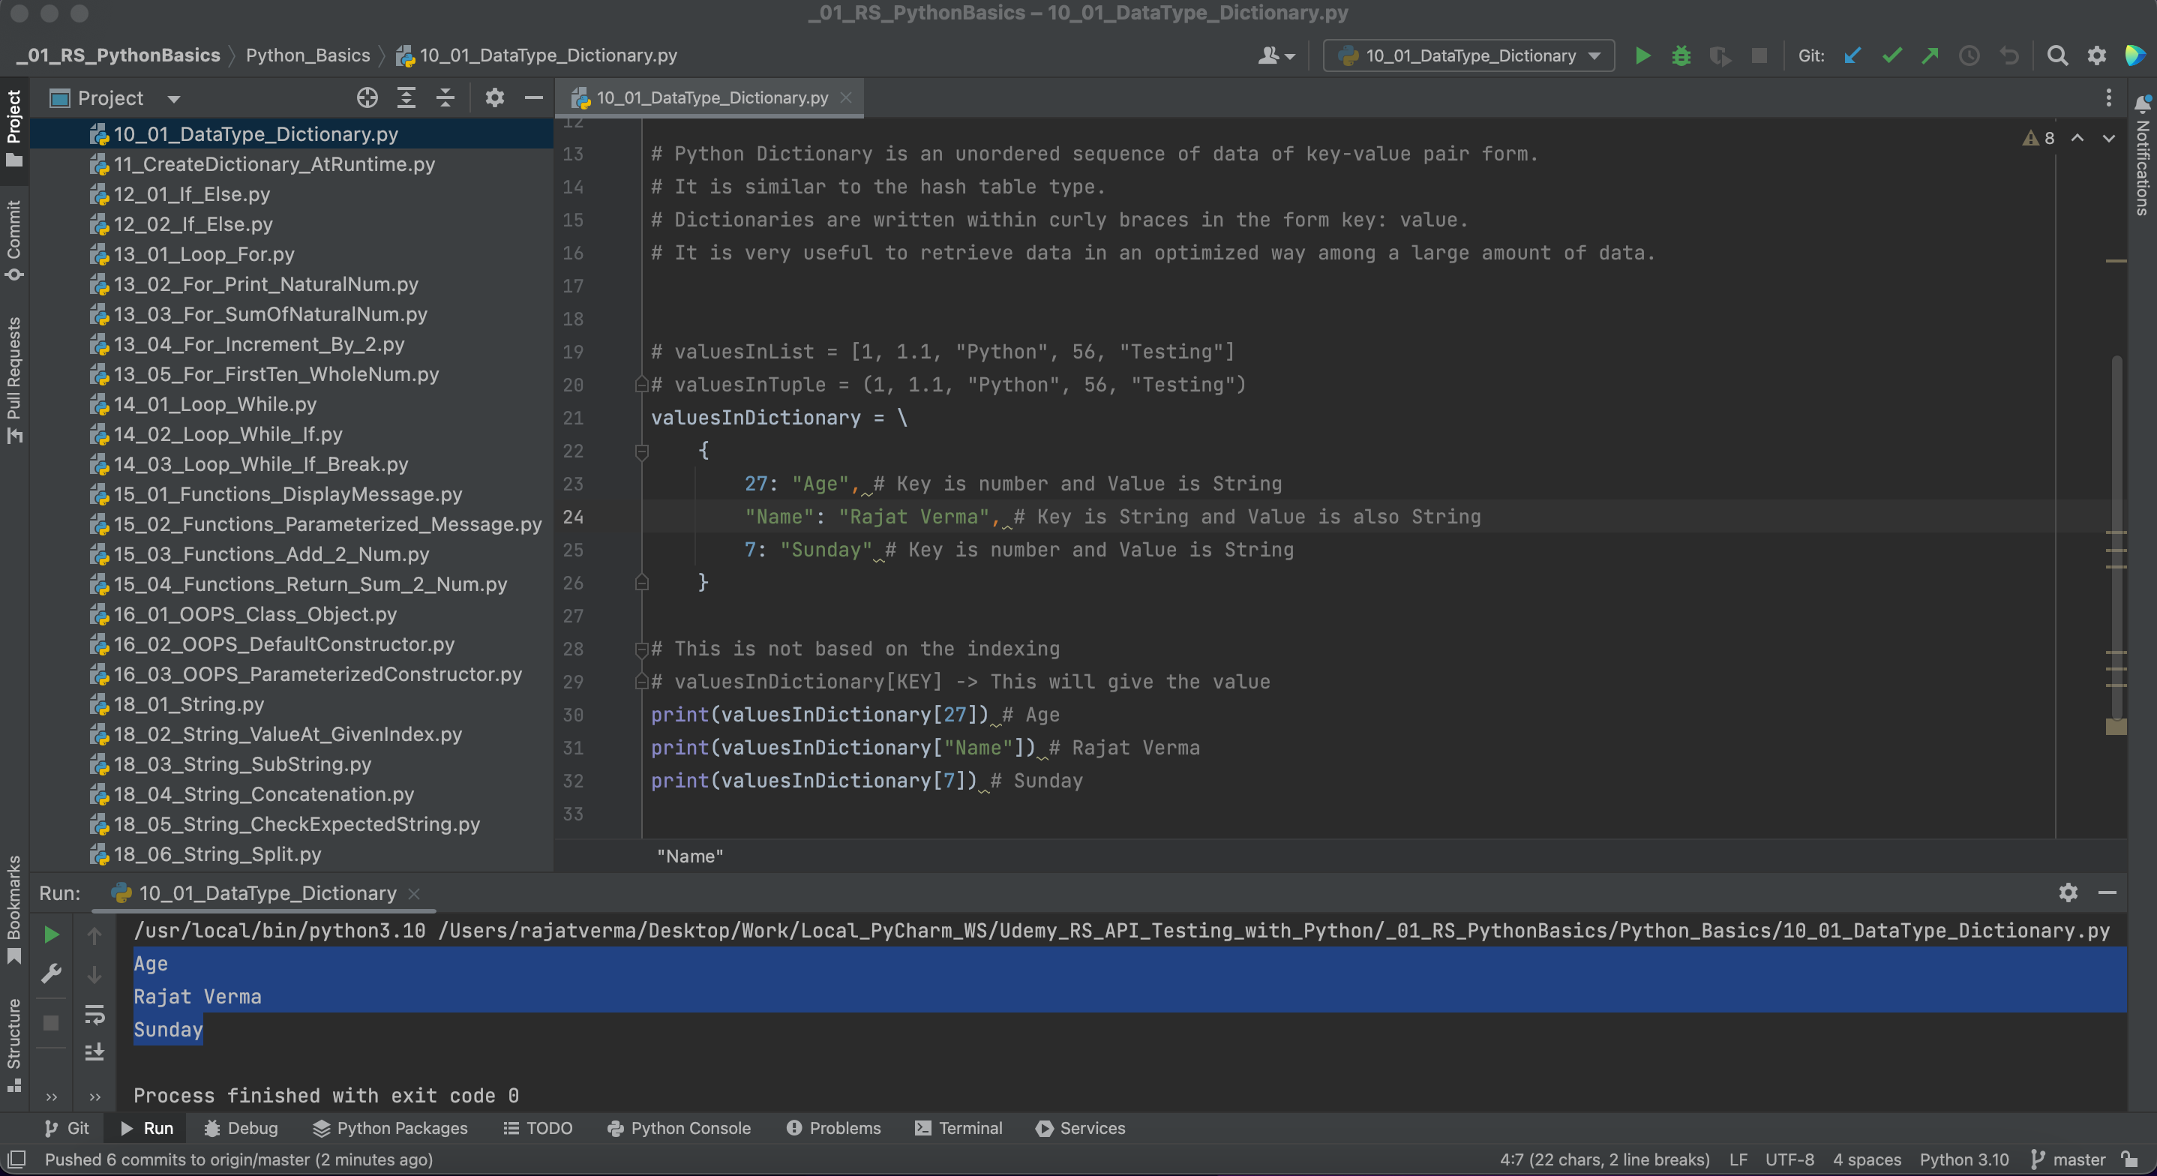The height and width of the screenshot is (1176, 2157).
Task: Open Search Everywhere magnifier icon
Action: 2057,56
